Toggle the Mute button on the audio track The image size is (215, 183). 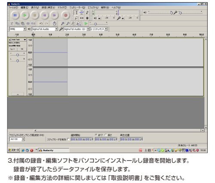(x=12, y=49)
